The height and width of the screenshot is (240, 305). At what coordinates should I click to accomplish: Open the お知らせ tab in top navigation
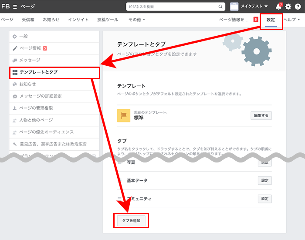coord(51,20)
